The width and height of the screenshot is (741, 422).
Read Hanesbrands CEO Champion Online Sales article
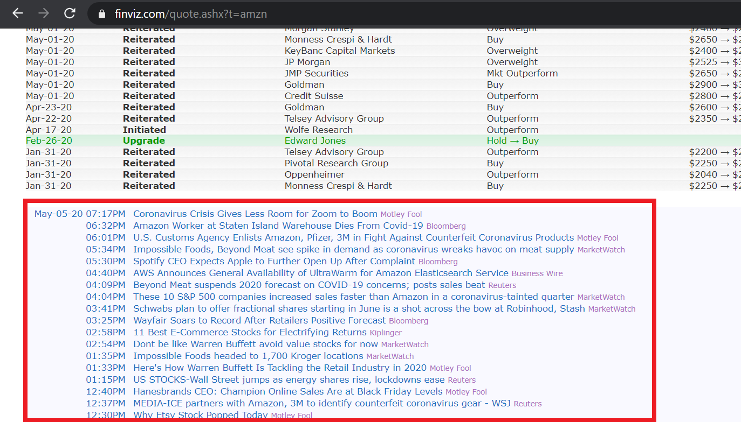(288, 392)
